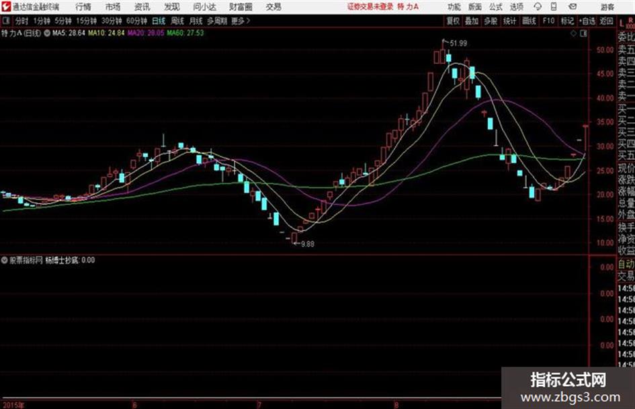This screenshot has width=635, height=409.
Task: Click the 画线 drawing tools button
Action: tap(529, 21)
